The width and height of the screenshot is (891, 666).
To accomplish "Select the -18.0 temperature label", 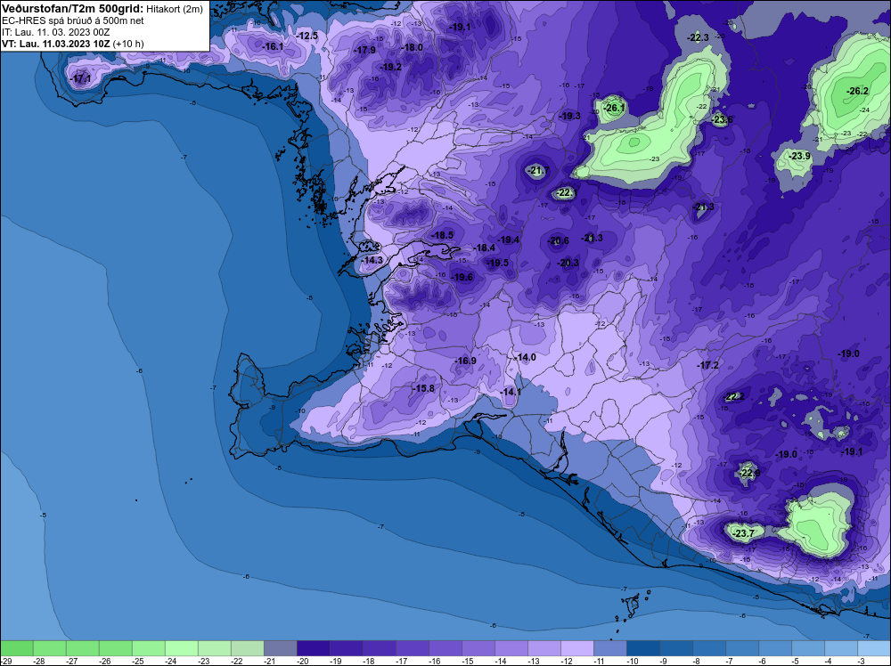I will click(x=412, y=48).
